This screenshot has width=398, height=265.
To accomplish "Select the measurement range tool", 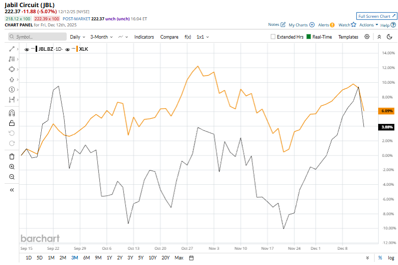I will coord(12,100).
